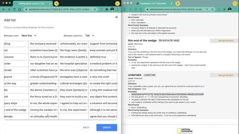Open profile avatar in eltoutcomes window

pyautogui.click(x=230, y=9)
